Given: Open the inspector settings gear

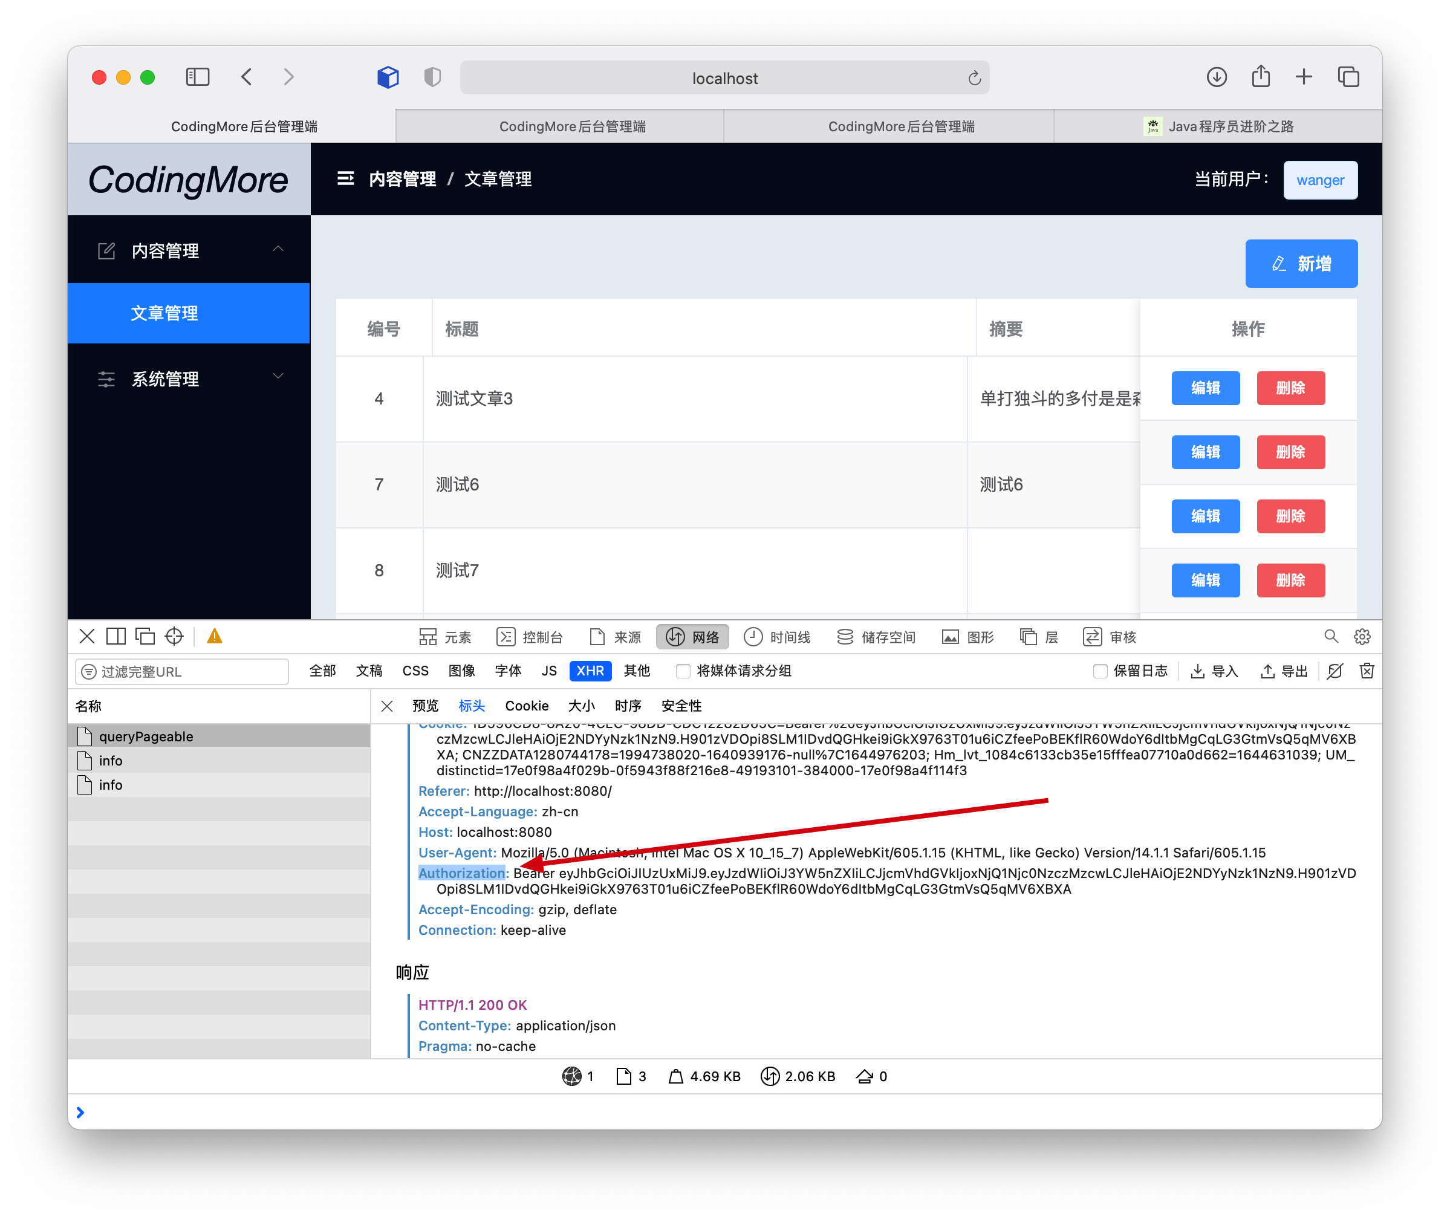Looking at the screenshot, I should (x=1362, y=637).
